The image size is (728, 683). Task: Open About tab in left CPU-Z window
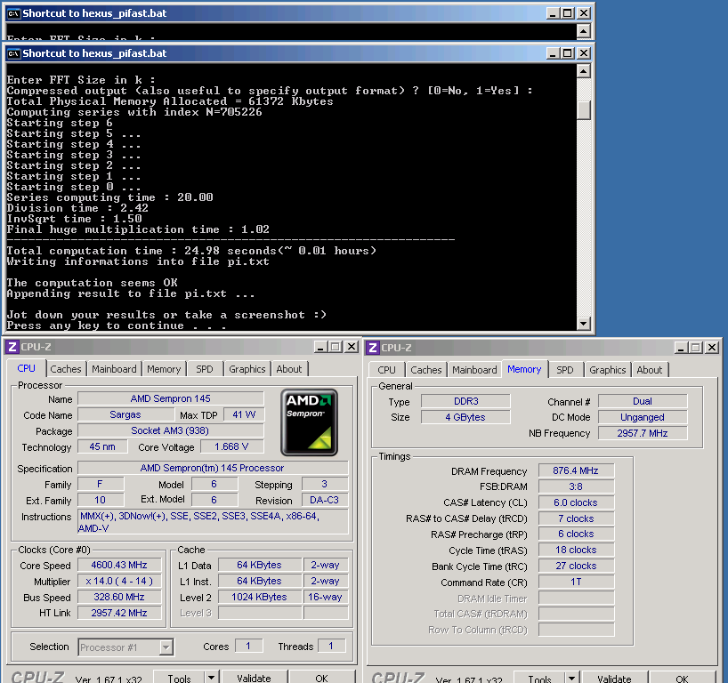[x=288, y=369]
